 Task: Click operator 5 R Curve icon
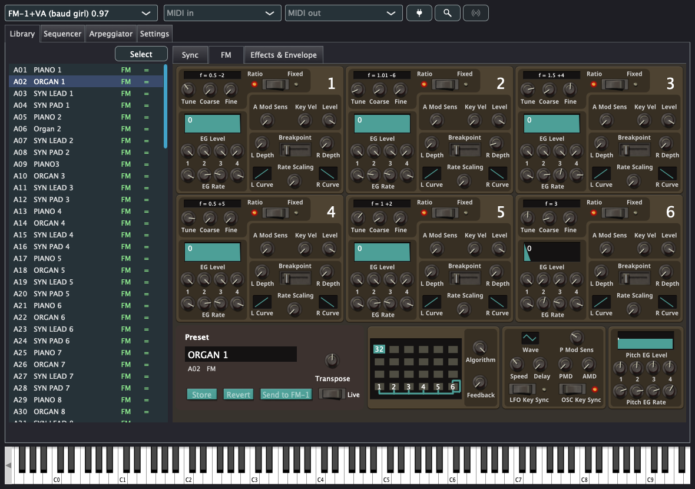(x=497, y=302)
